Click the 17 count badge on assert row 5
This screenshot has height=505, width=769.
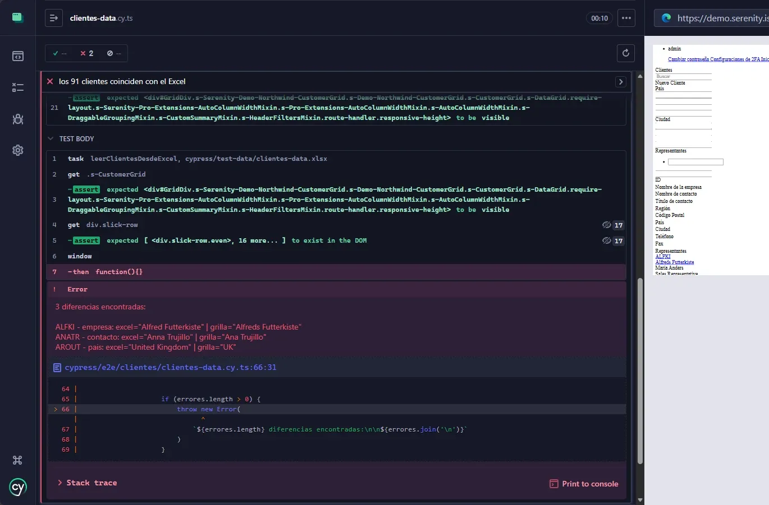tap(619, 241)
